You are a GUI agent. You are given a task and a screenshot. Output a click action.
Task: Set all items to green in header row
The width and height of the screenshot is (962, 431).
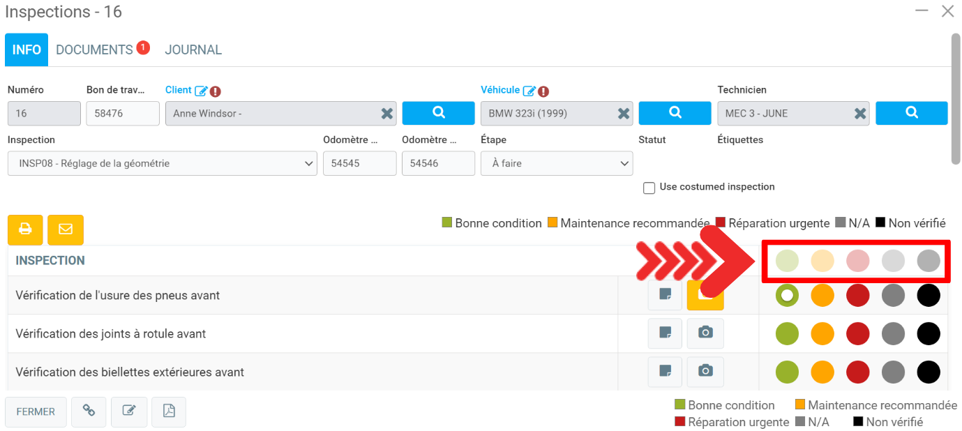coord(787,261)
